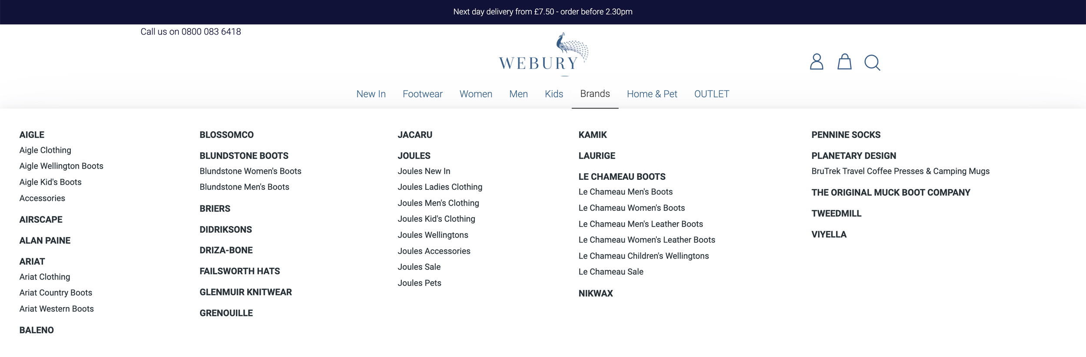Go to the AIGLE brand heading
The image size is (1086, 357).
coord(32,135)
